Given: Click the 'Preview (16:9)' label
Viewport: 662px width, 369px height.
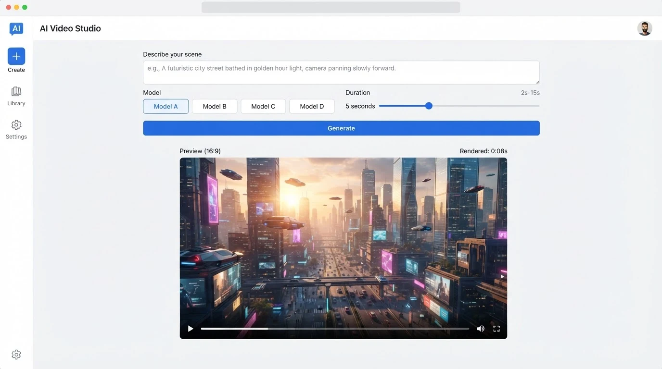Looking at the screenshot, I should tap(200, 151).
